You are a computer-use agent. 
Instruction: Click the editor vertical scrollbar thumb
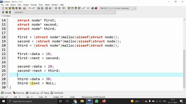click(184, 69)
